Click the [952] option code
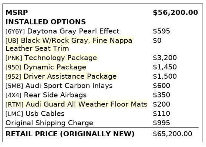Viewport: 206px width, 147px height. pos(13,76)
